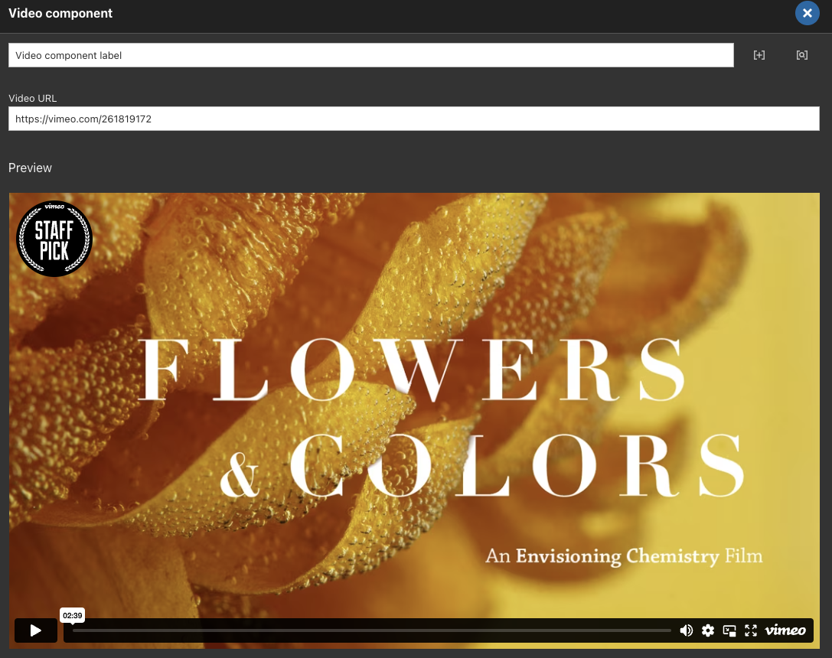Viewport: 832px width, 658px height.
Task: Click the video progress bar
Action: tap(371, 630)
